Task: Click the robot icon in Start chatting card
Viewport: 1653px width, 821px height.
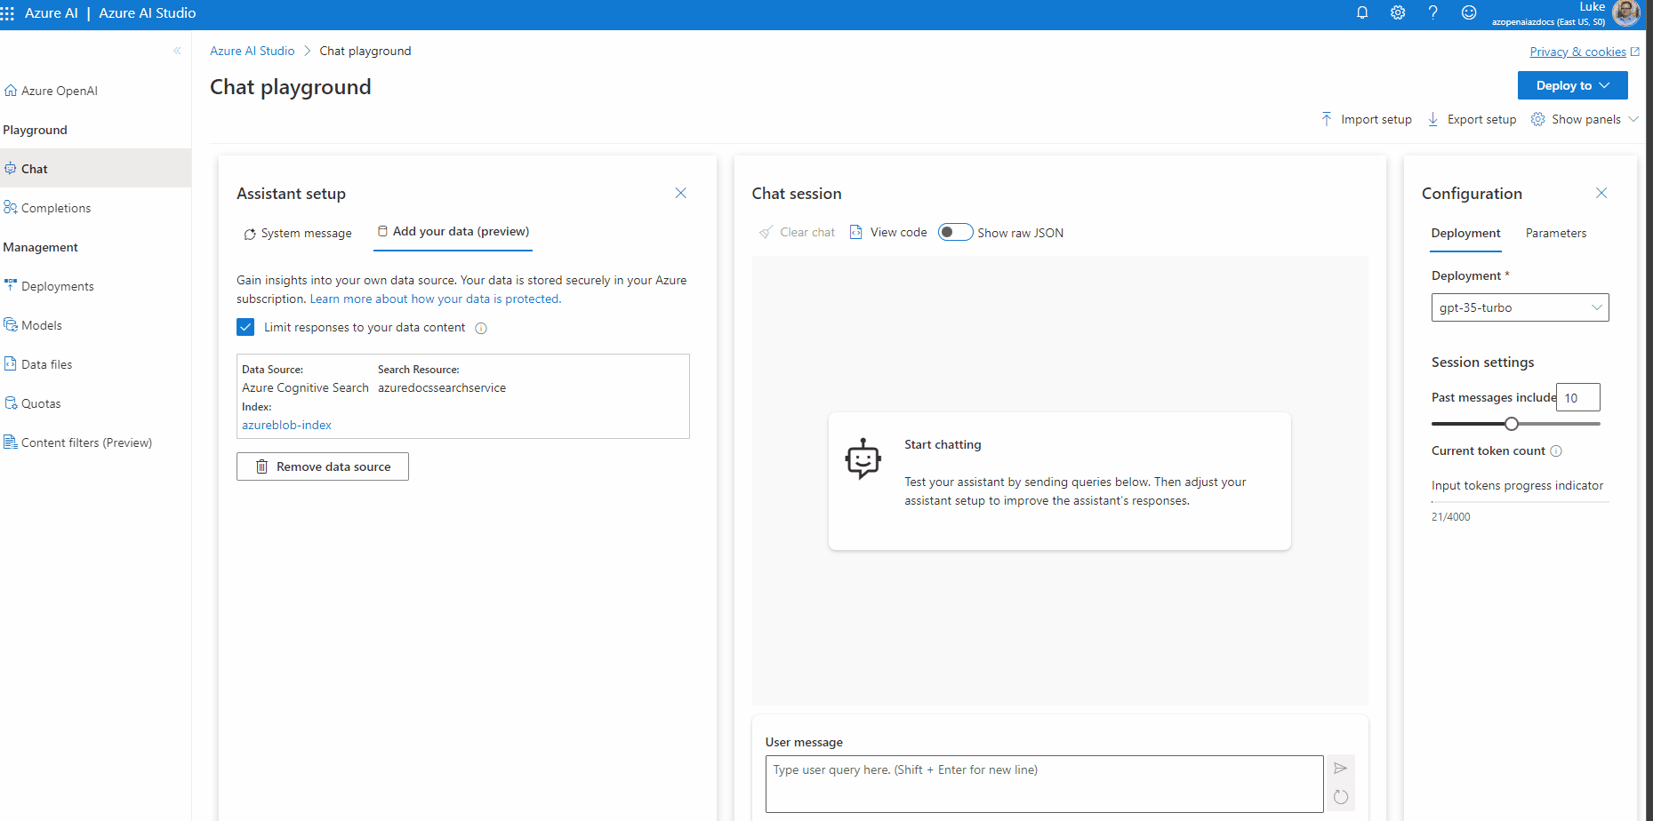Action: coord(863,459)
